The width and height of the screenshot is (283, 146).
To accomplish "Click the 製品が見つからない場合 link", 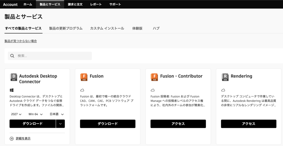I will tap(21, 41).
